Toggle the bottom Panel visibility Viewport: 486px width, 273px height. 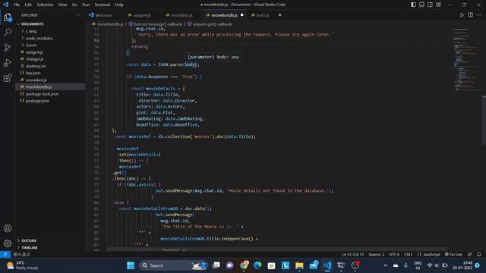422,5
